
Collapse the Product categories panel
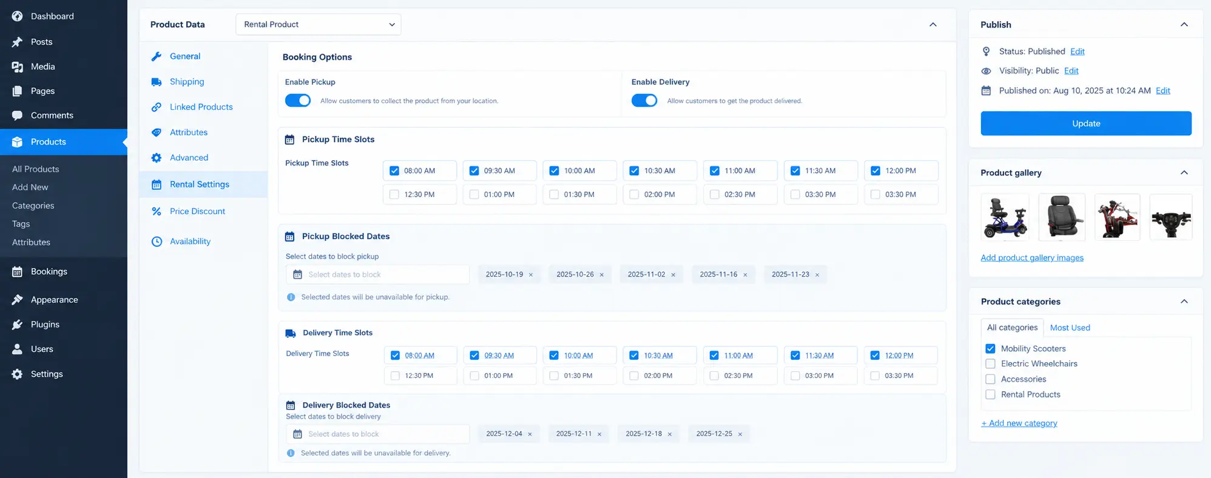click(1184, 301)
